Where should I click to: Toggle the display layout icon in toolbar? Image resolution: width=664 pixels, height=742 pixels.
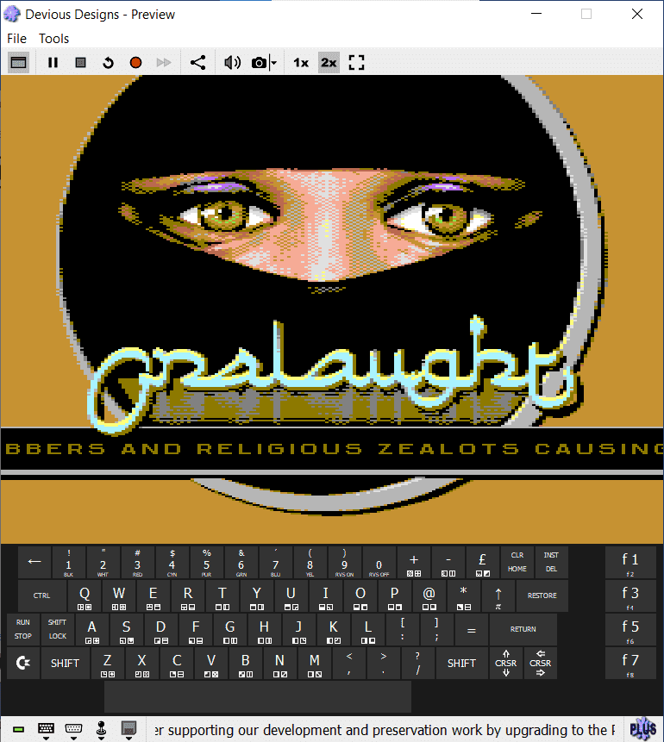point(18,62)
